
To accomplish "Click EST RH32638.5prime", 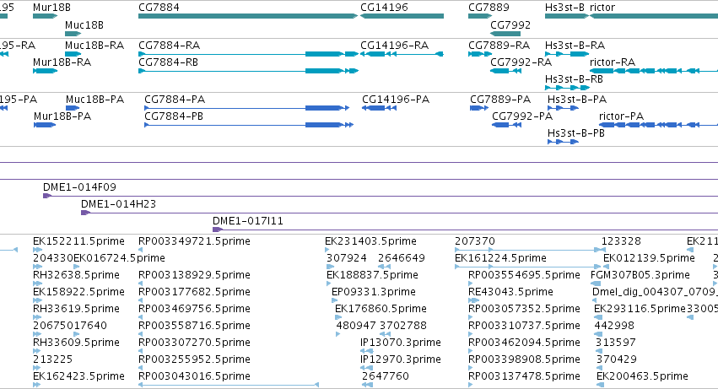I will (x=77, y=275).
